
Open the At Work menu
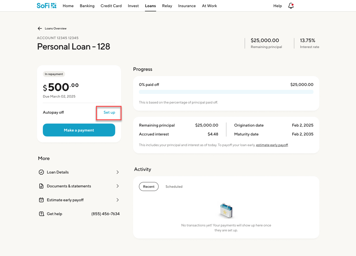point(209,6)
